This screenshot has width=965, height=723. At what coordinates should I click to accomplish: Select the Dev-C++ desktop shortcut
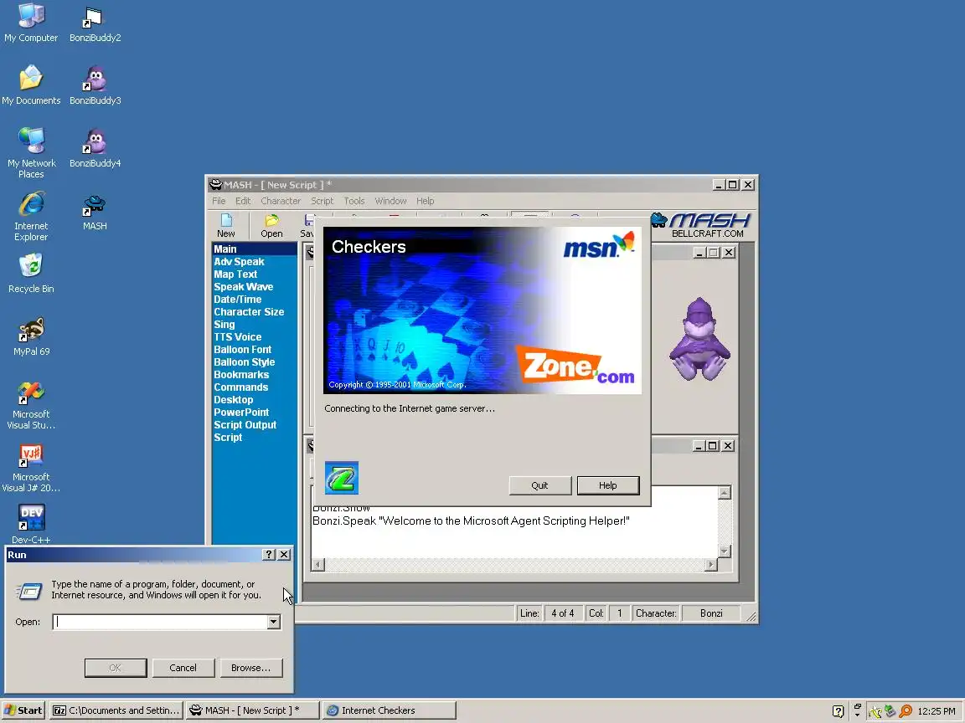(31, 524)
